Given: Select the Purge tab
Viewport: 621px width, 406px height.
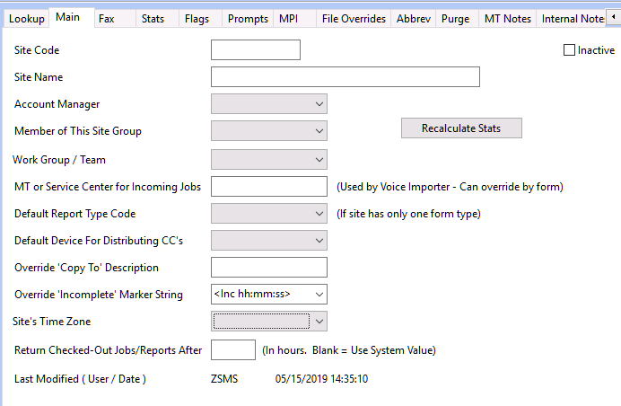Looking at the screenshot, I should [455, 19].
